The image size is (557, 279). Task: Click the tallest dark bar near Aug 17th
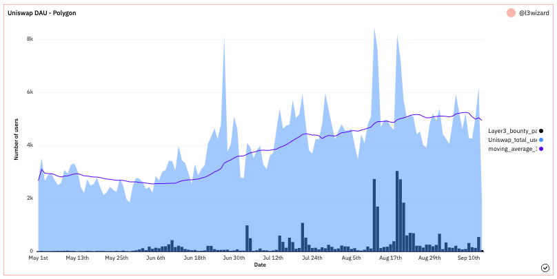tap(397, 211)
